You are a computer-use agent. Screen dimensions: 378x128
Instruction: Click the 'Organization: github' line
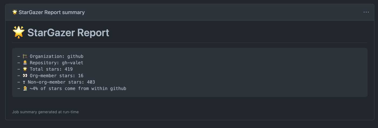point(56,56)
